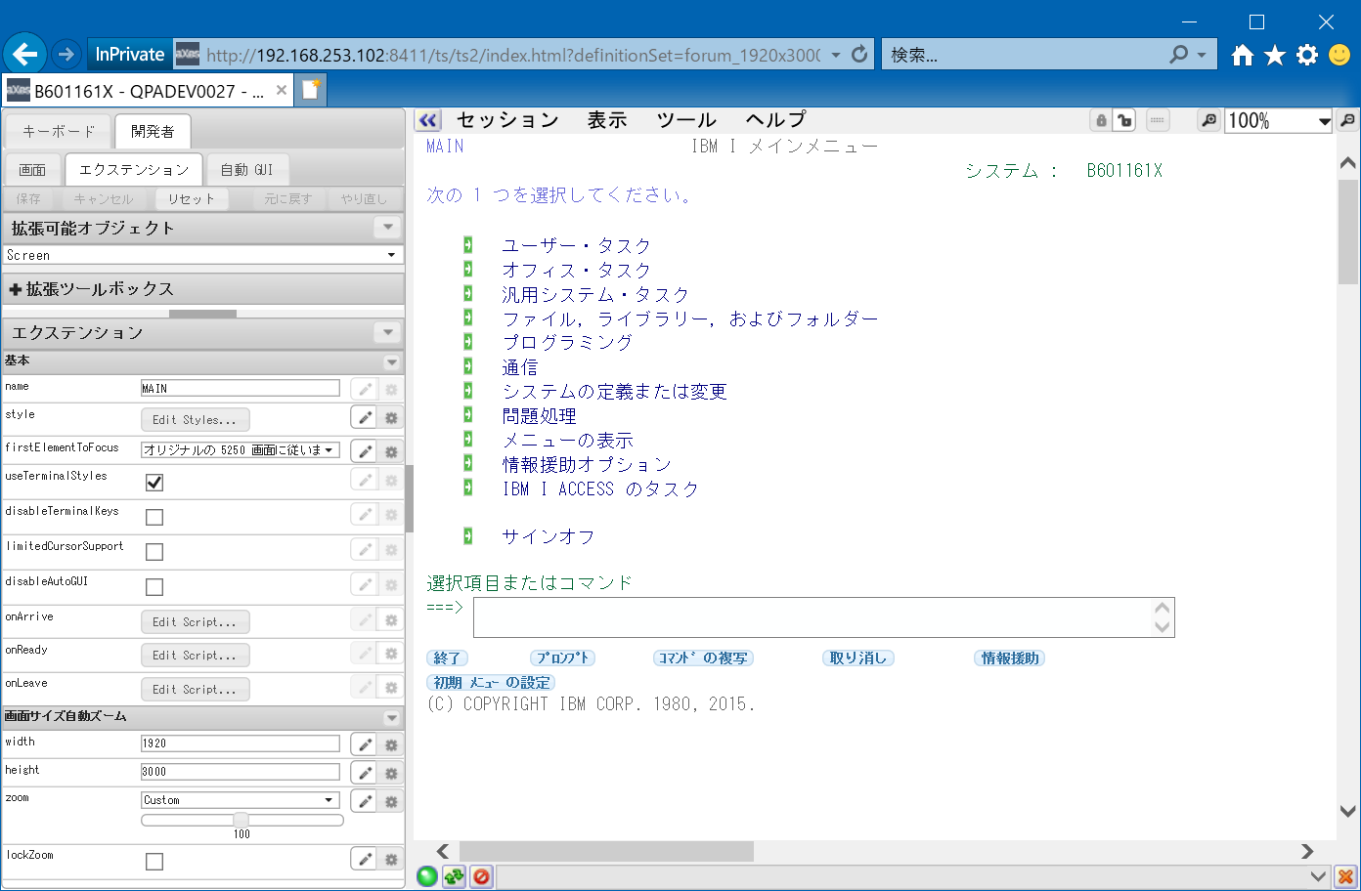Click the name field containing MAIN
The height and width of the screenshot is (891, 1361).
(241, 389)
